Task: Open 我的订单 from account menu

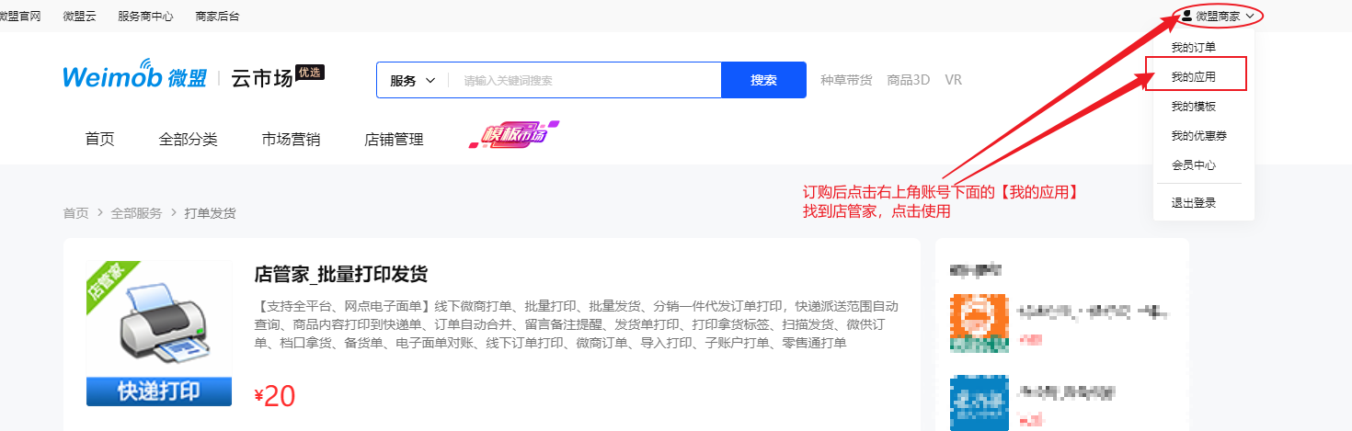Action: (1193, 47)
